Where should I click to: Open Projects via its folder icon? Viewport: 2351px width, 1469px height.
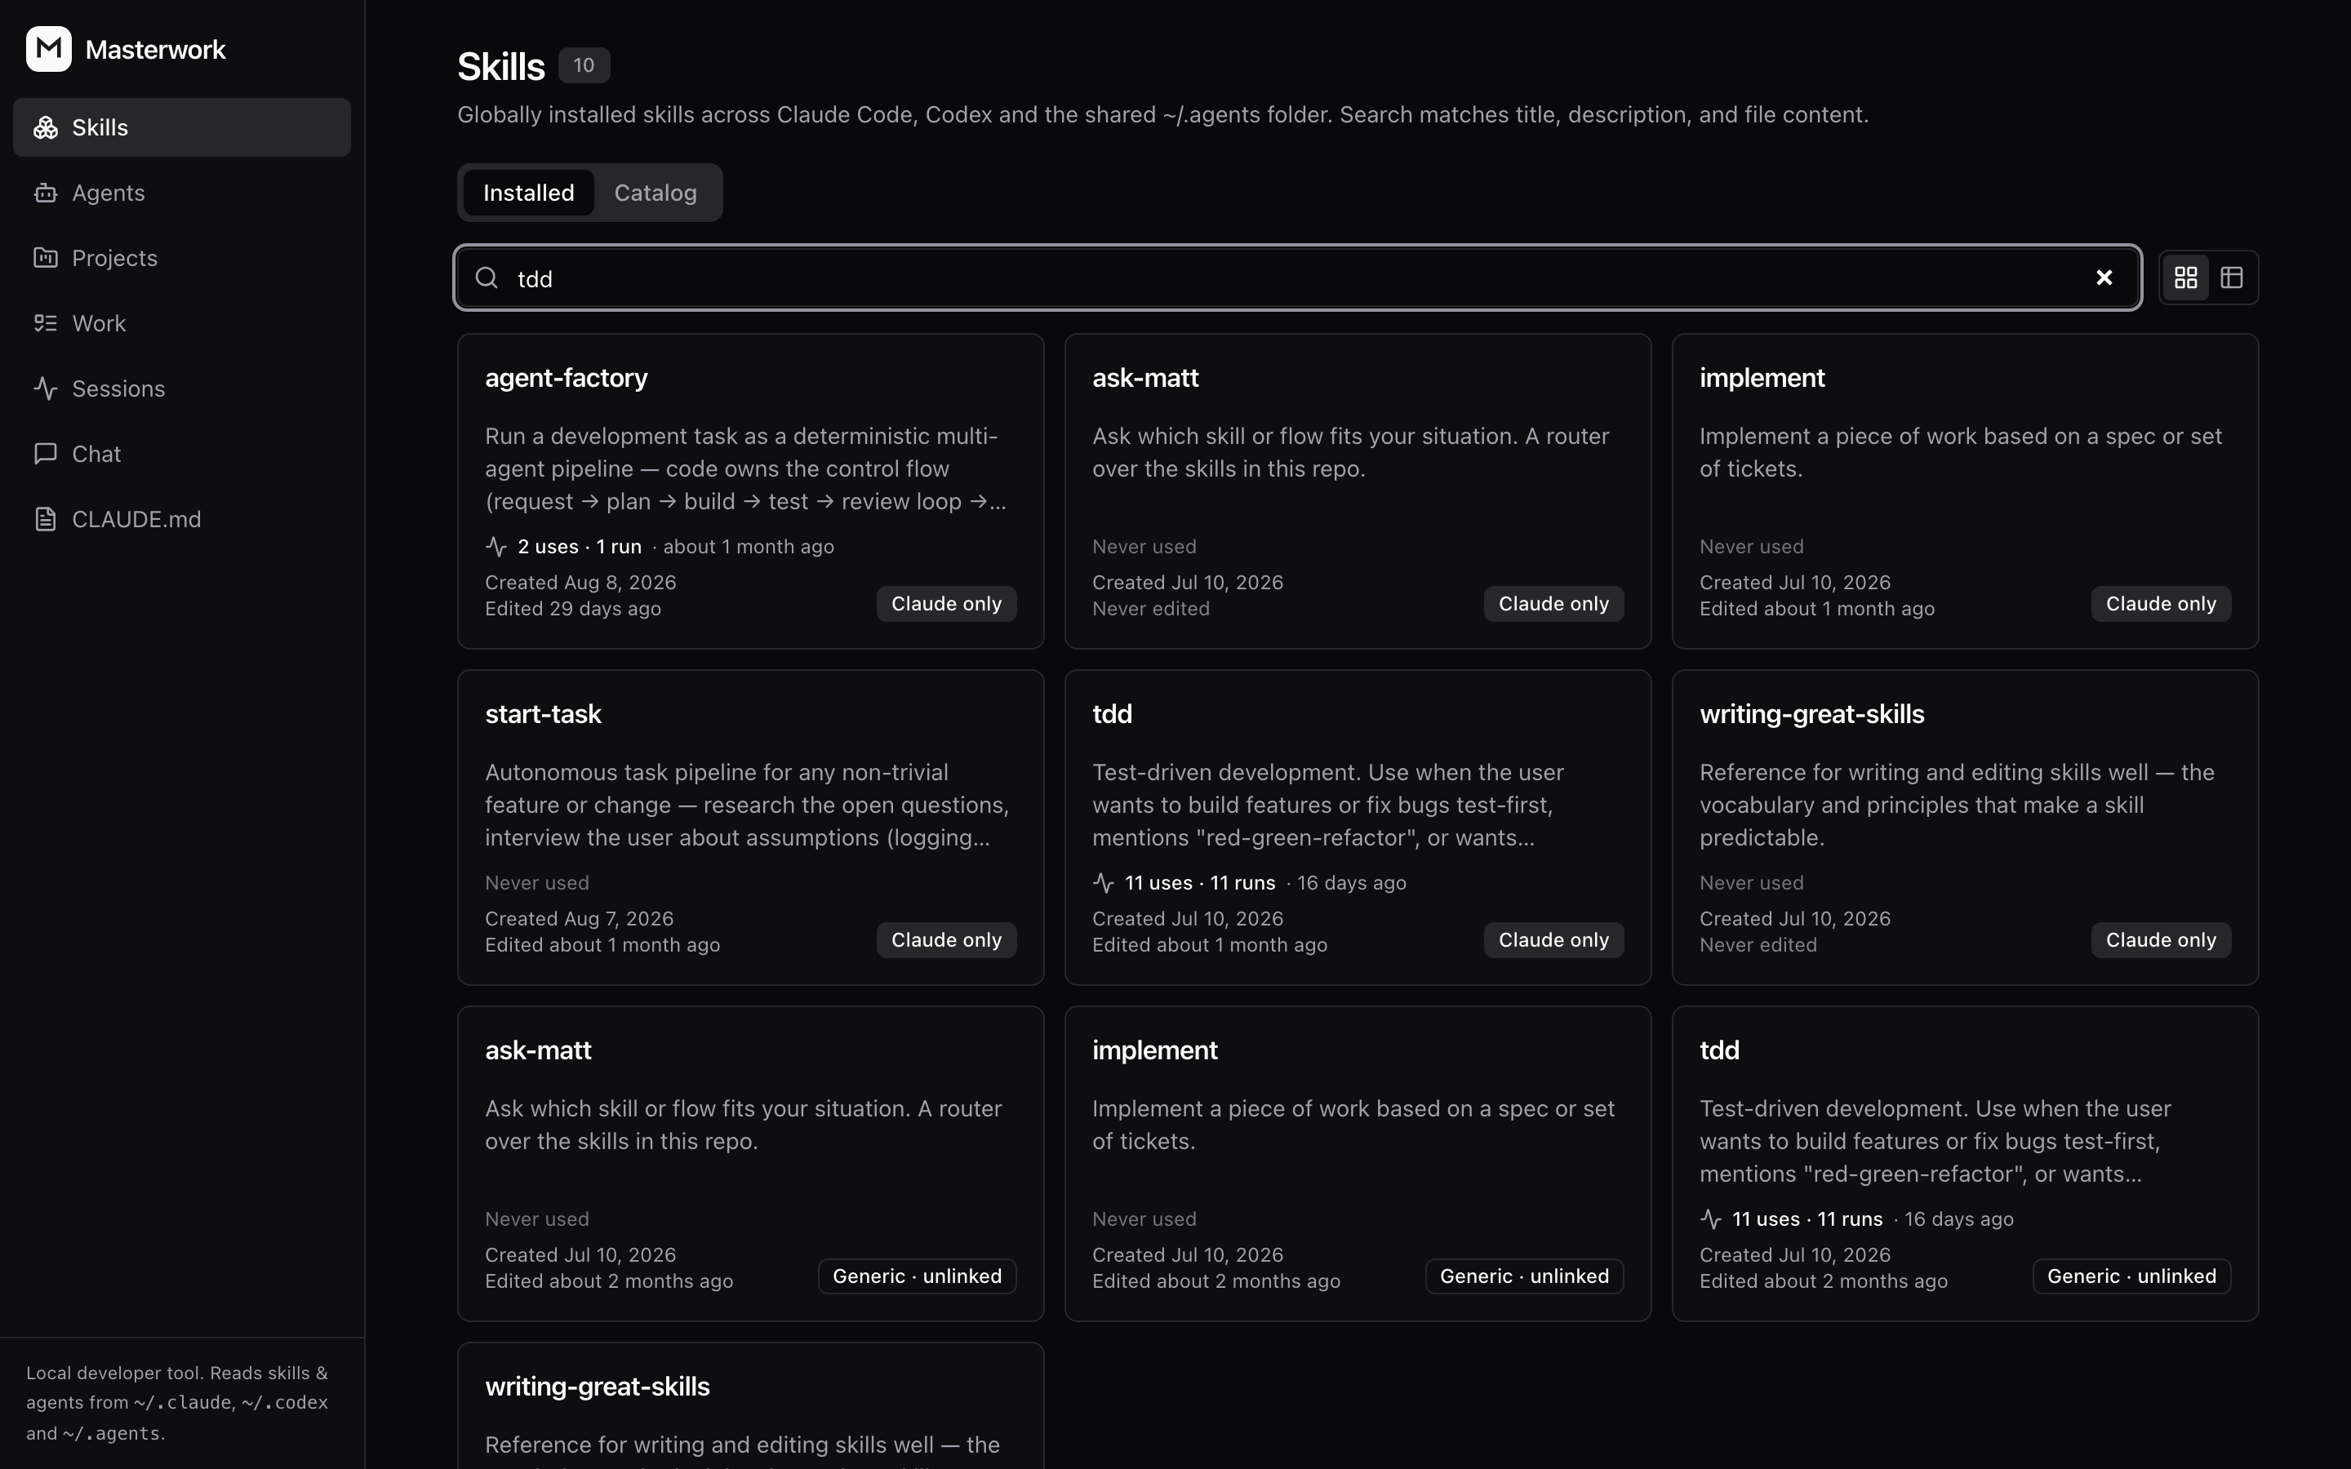[x=46, y=257]
